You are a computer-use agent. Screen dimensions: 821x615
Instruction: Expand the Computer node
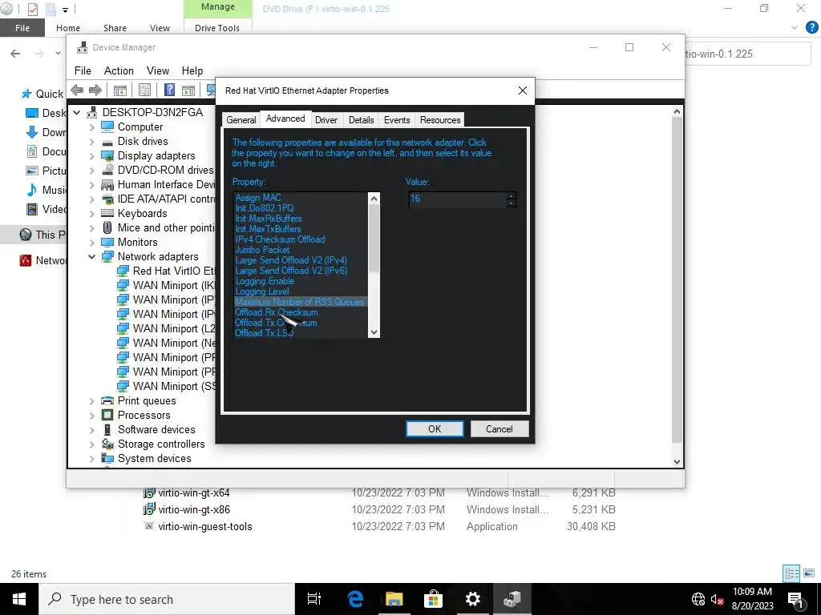coord(91,127)
